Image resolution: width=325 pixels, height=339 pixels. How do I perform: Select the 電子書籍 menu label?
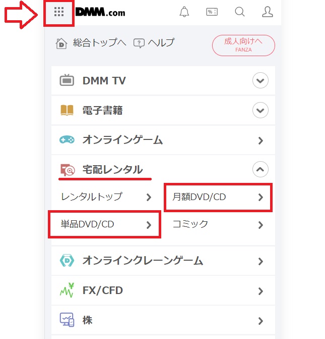(x=103, y=110)
